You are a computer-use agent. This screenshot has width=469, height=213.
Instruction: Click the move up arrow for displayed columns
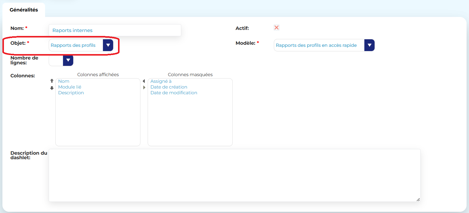click(x=52, y=81)
